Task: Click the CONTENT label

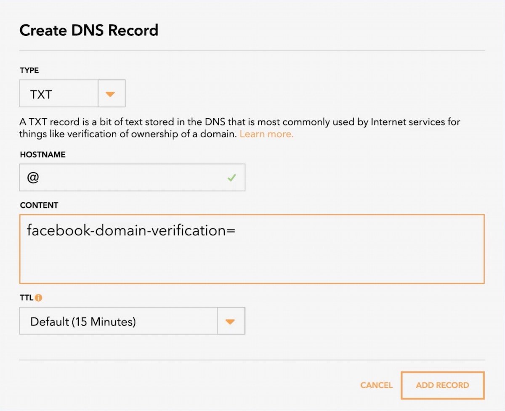Action: (39, 205)
